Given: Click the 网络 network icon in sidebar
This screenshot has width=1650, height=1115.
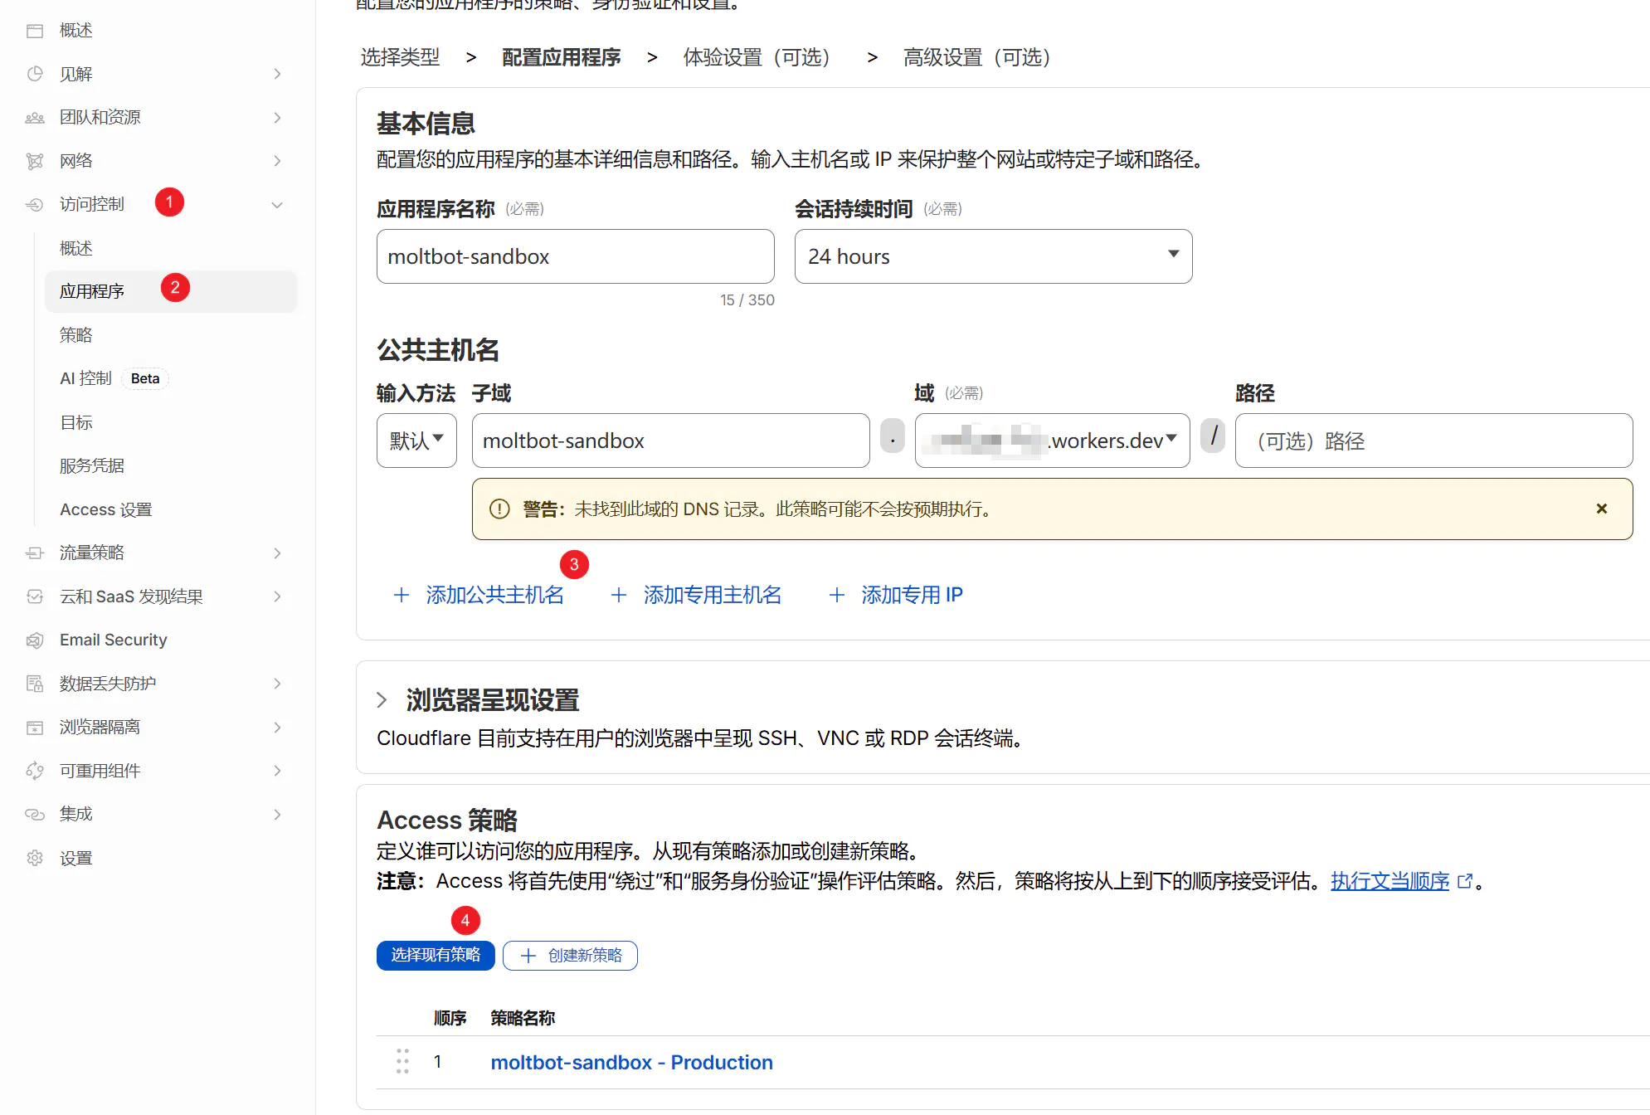Looking at the screenshot, I should click(35, 161).
